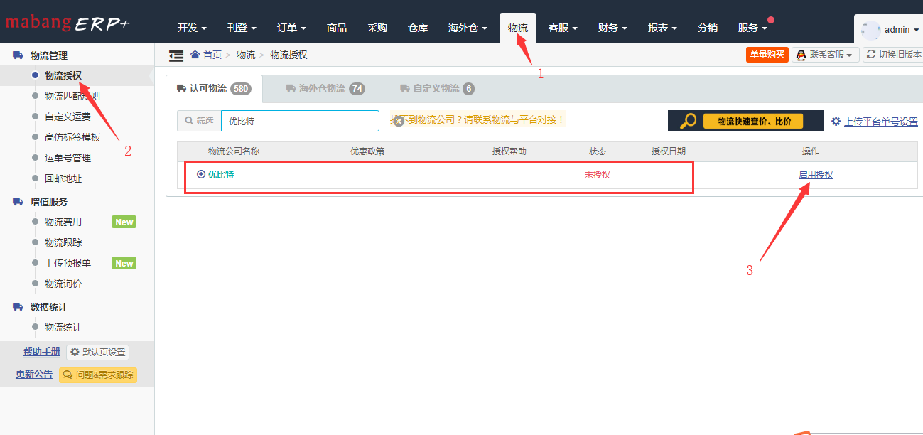The width and height of the screenshot is (923, 435).
Task: Click the 单星购买 button
Action: 767,54
